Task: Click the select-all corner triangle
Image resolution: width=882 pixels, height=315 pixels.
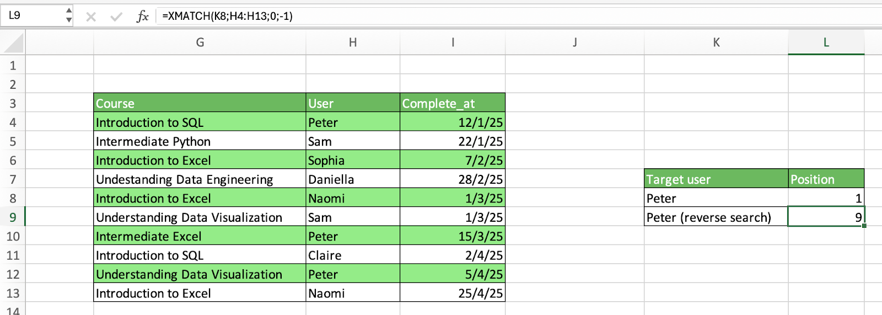Action: click(13, 43)
